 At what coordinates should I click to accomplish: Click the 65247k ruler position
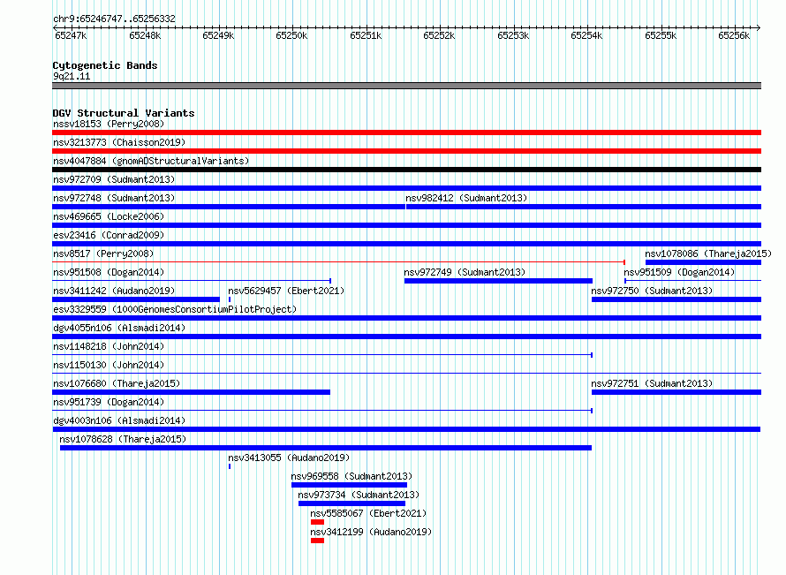point(71,35)
